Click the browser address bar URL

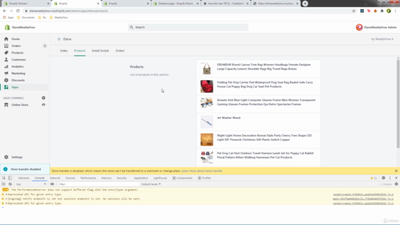click(68, 11)
